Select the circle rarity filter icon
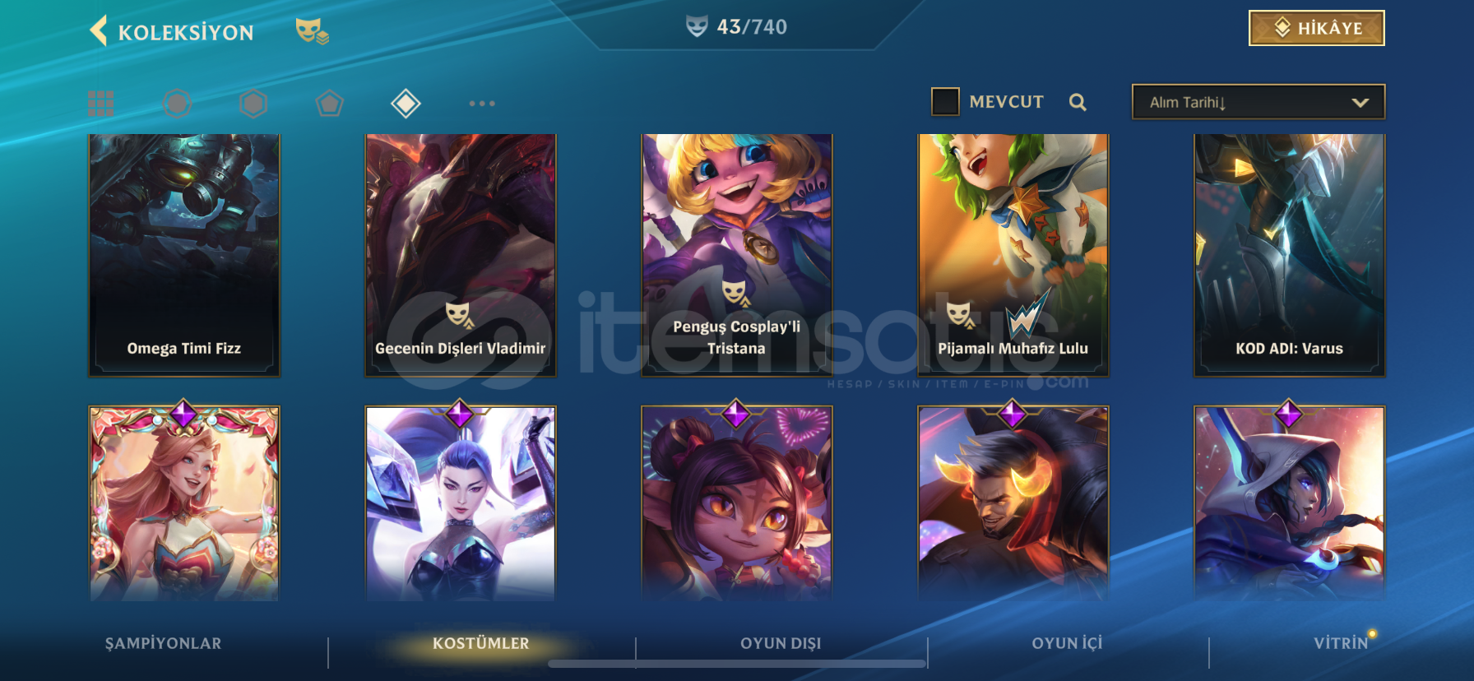This screenshot has height=681, width=1474. pos(177,104)
